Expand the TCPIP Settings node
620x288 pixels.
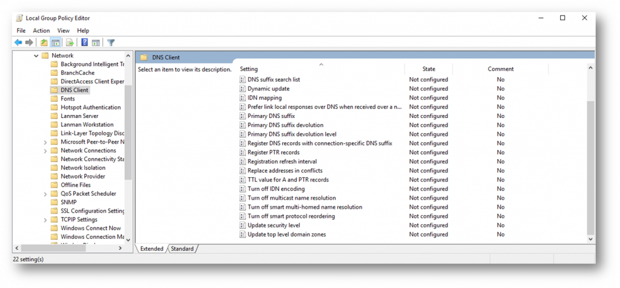click(x=45, y=220)
